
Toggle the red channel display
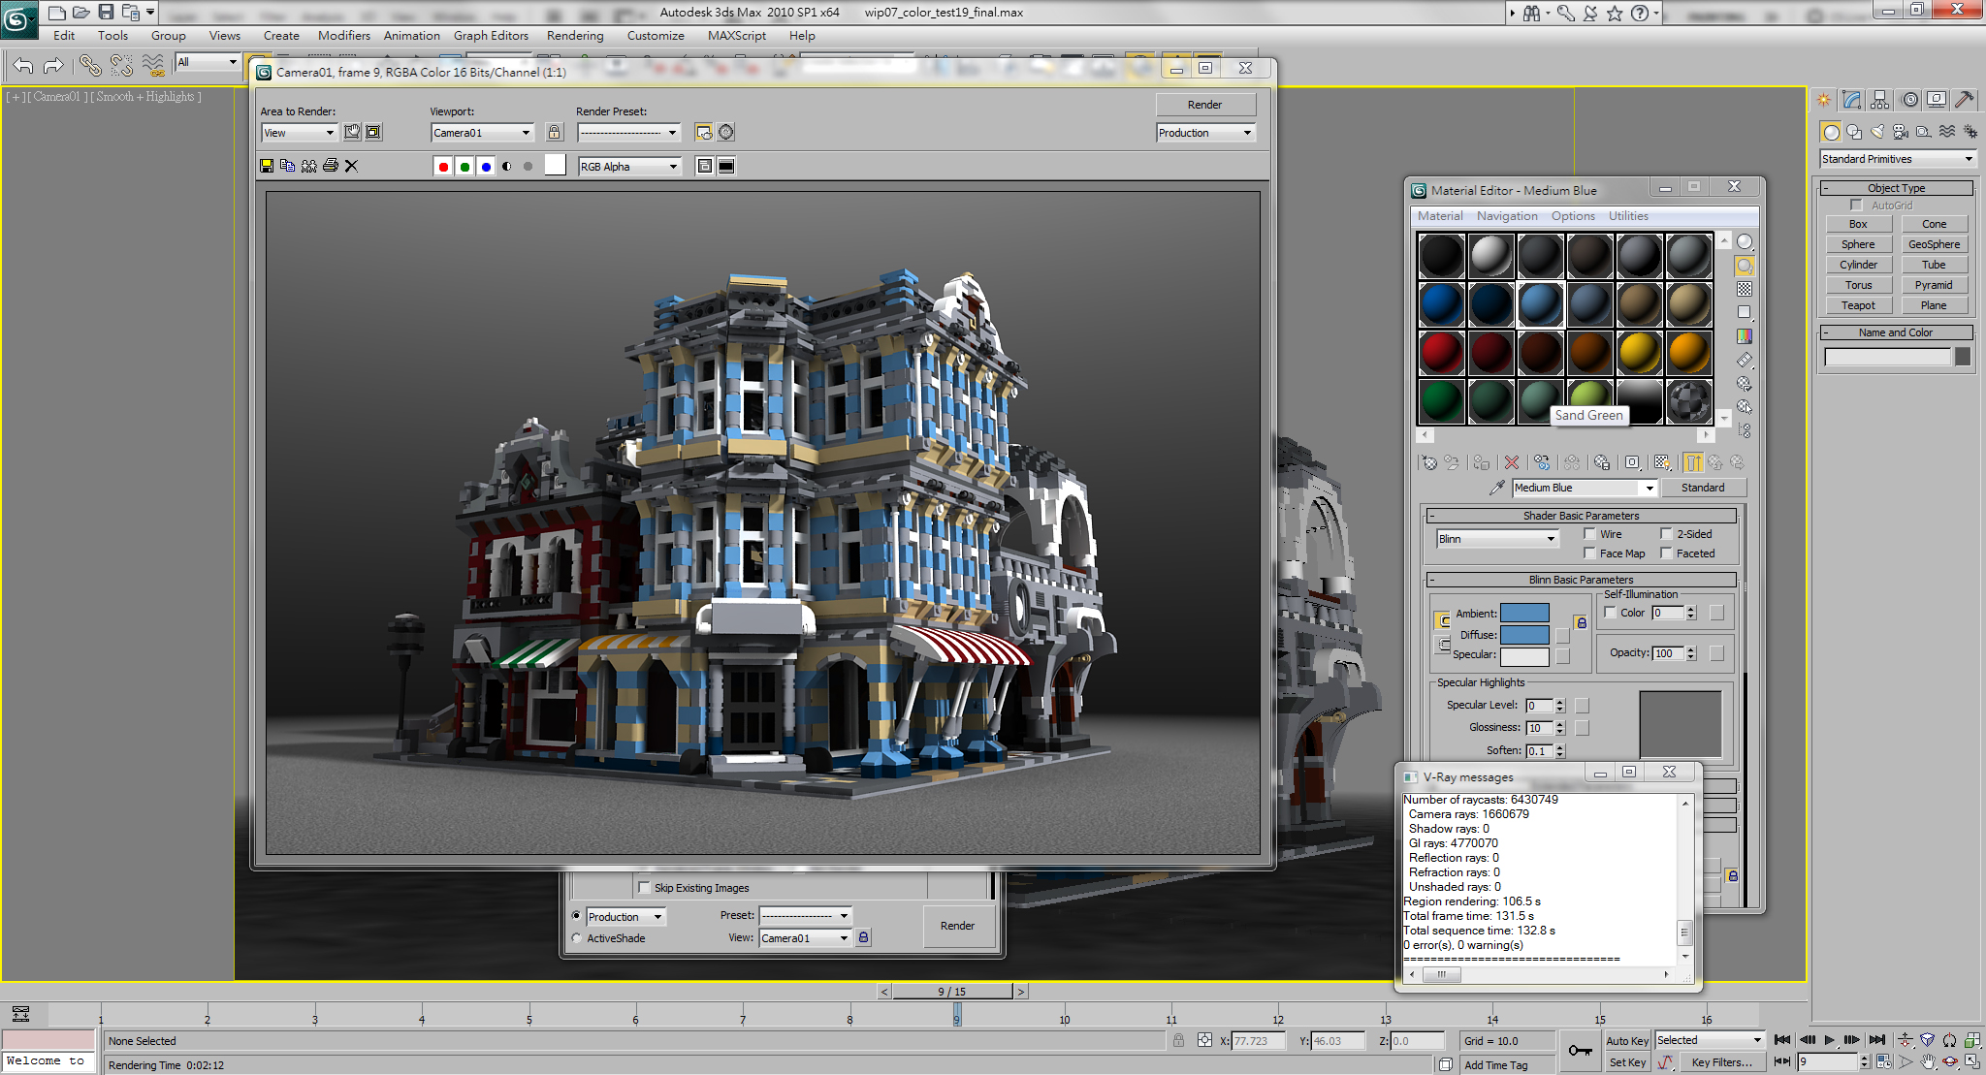coord(443,166)
